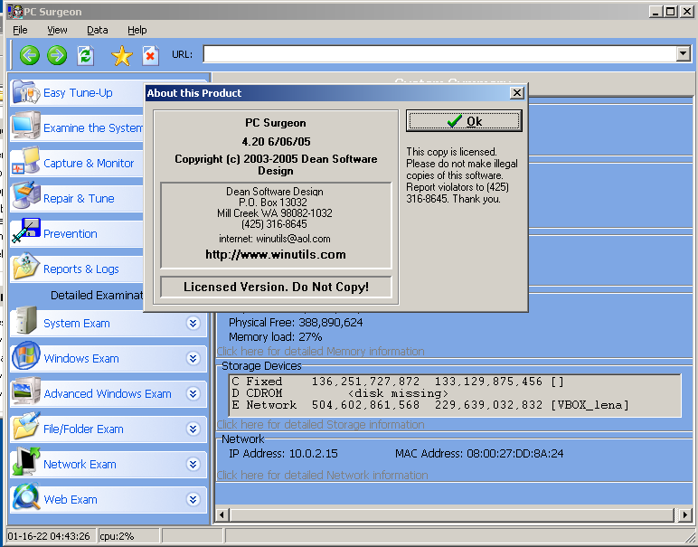Expand the Web Exam chevron
The width and height of the screenshot is (698, 547).
pyautogui.click(x=193, y=499)
